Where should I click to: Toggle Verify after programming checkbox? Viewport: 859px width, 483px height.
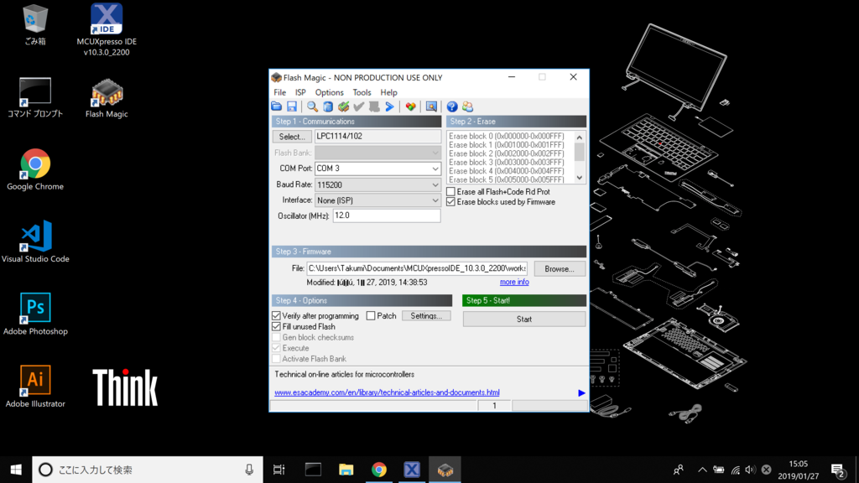(x=276, y=316)
